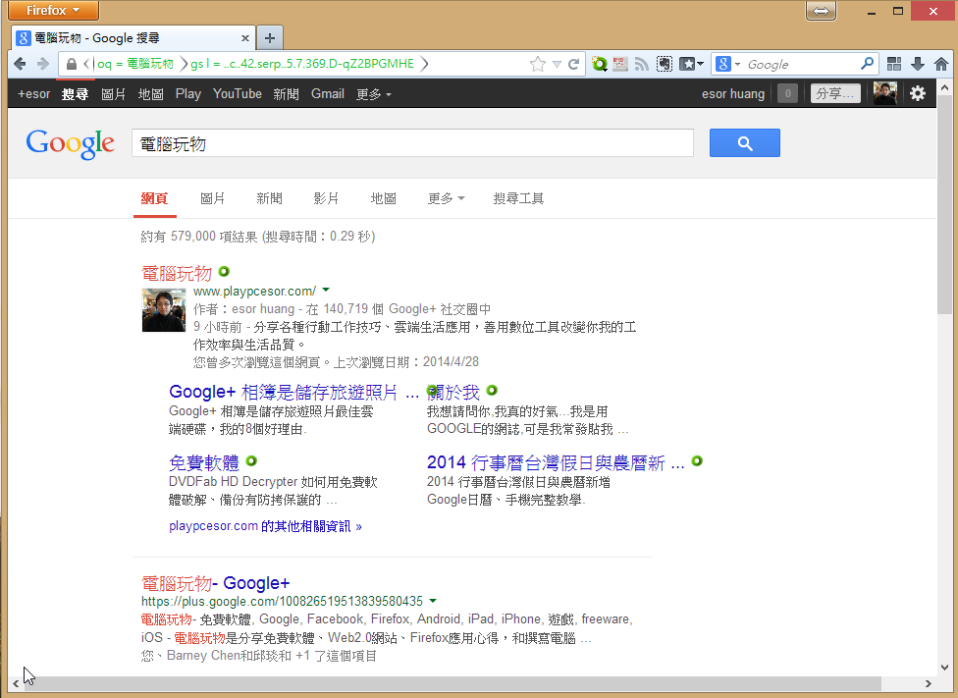Click the red calendar extension icon
Image resolution: width=958 pixels, height=698 pixels.
click(620, 64)
